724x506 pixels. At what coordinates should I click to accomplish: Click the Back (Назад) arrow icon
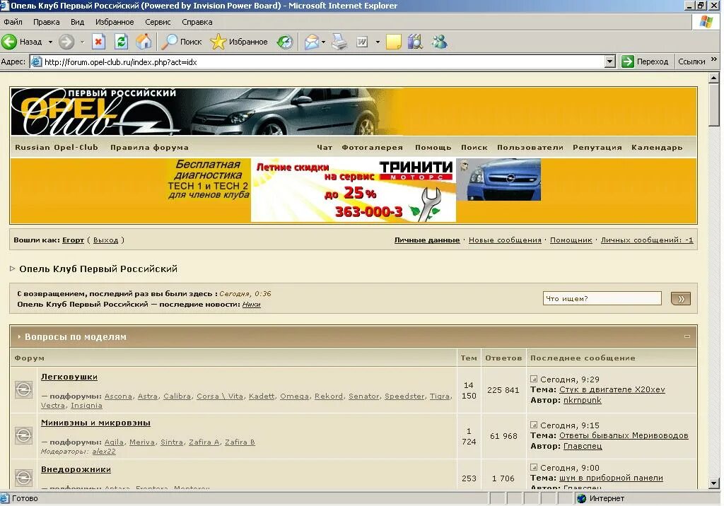click(x=8, y=42)
